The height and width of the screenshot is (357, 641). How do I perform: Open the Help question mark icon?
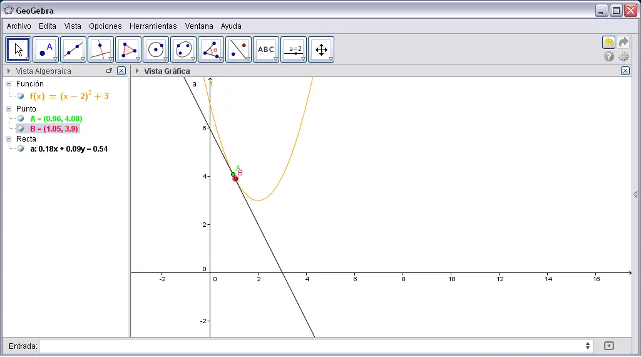point(608,56)
